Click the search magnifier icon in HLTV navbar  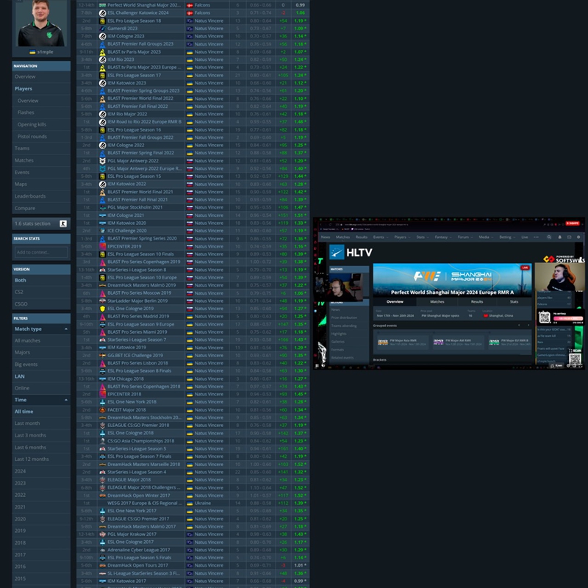coord(550,237)
